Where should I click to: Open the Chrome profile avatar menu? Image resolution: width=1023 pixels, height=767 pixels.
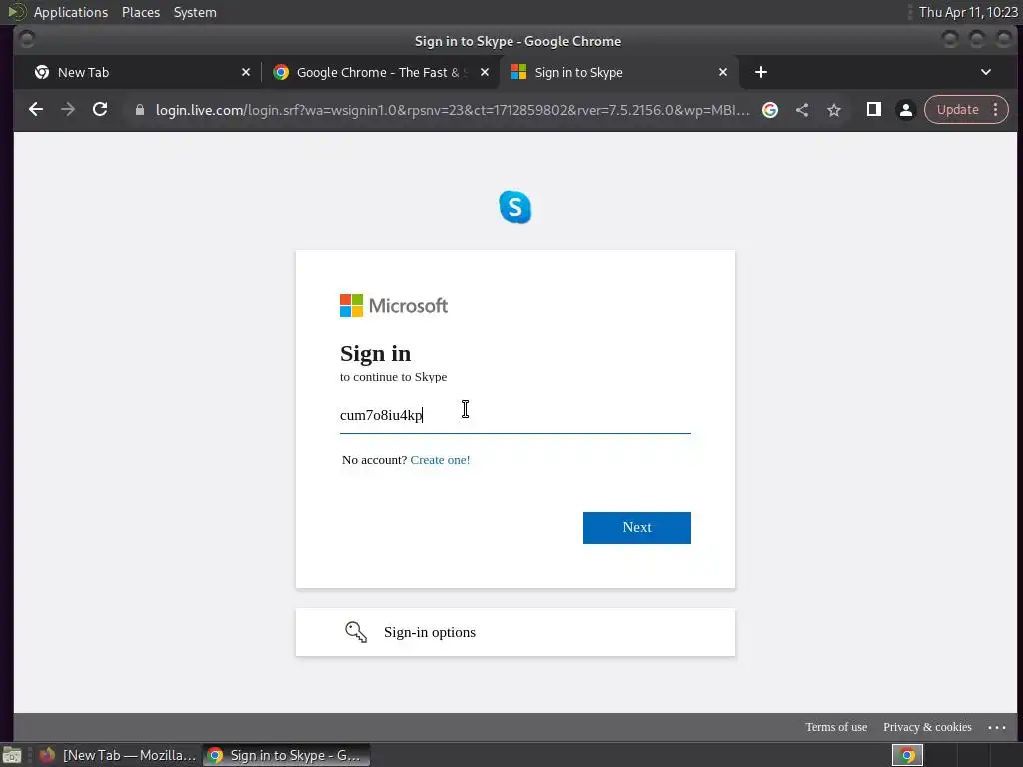click(x=905, y=110)
